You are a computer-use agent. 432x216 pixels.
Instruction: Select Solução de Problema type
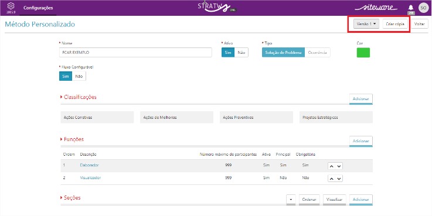pos(283,52)
